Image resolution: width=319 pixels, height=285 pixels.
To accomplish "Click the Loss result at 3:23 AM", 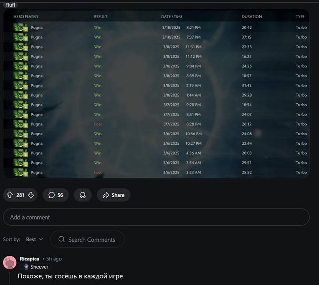I will pos(98,173).
